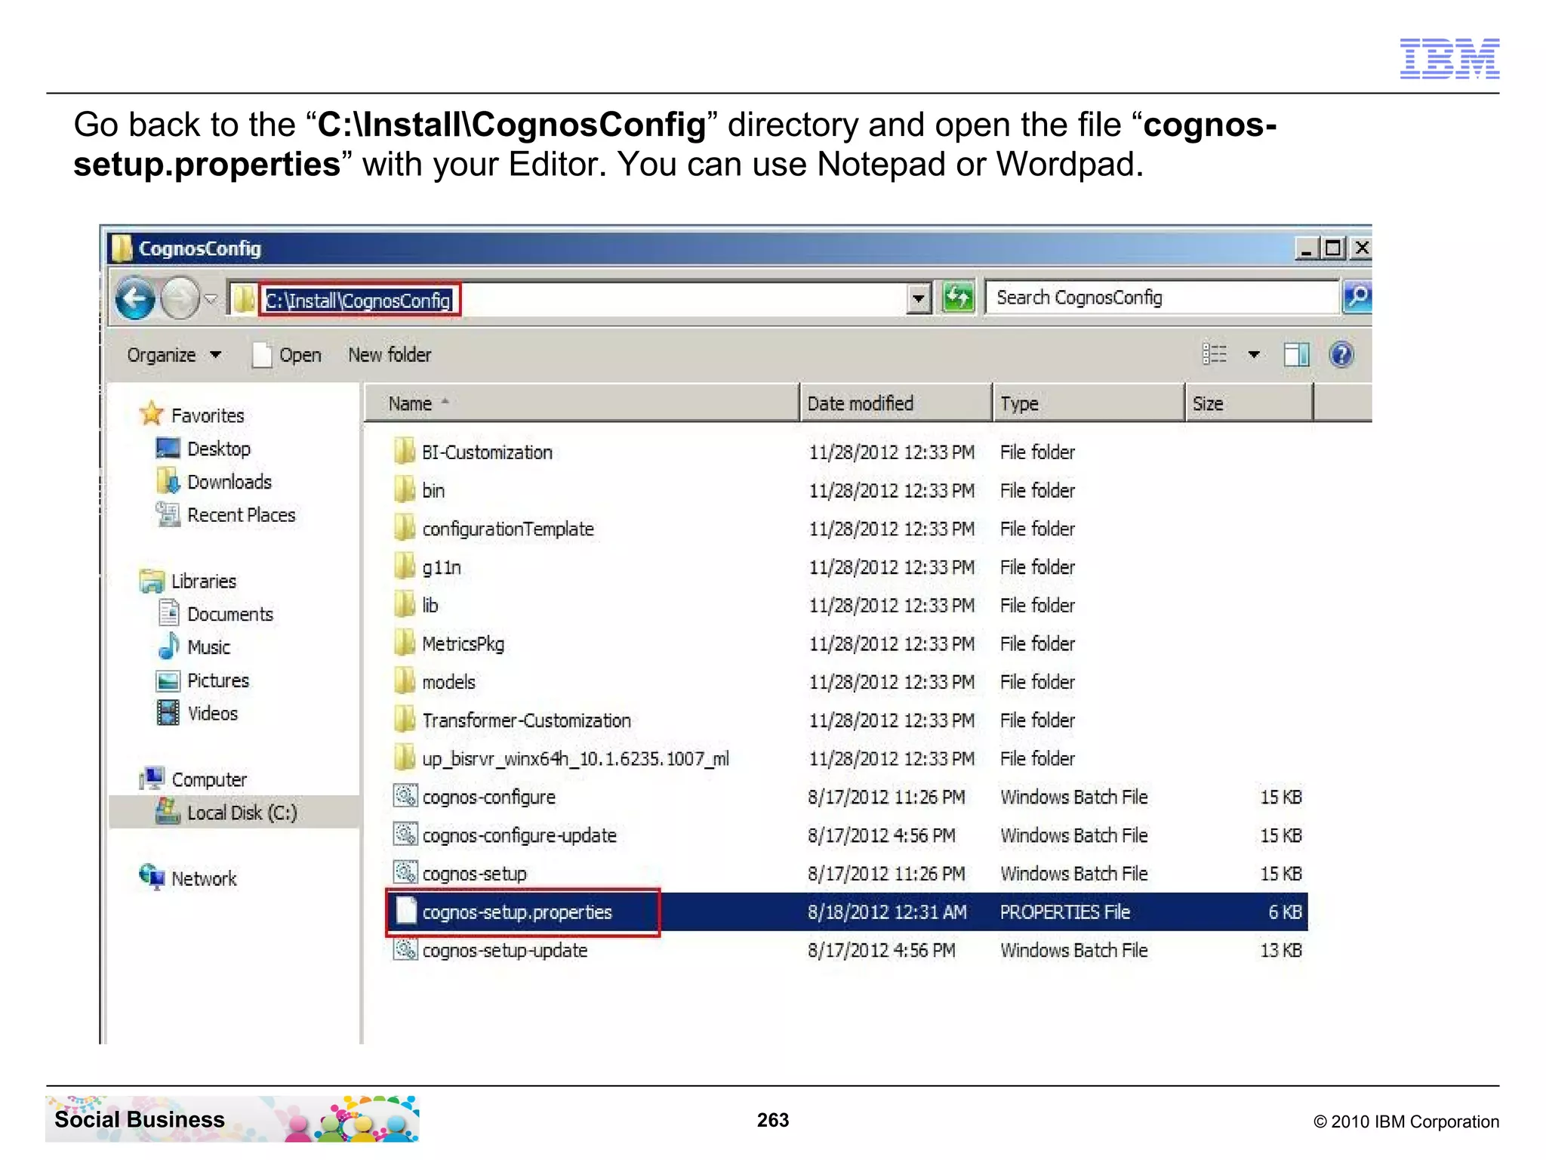The width and height of the screenshot is (1546, 1160).
Task: Select Libraries in the navigation pane
Action: pos(204,582)
